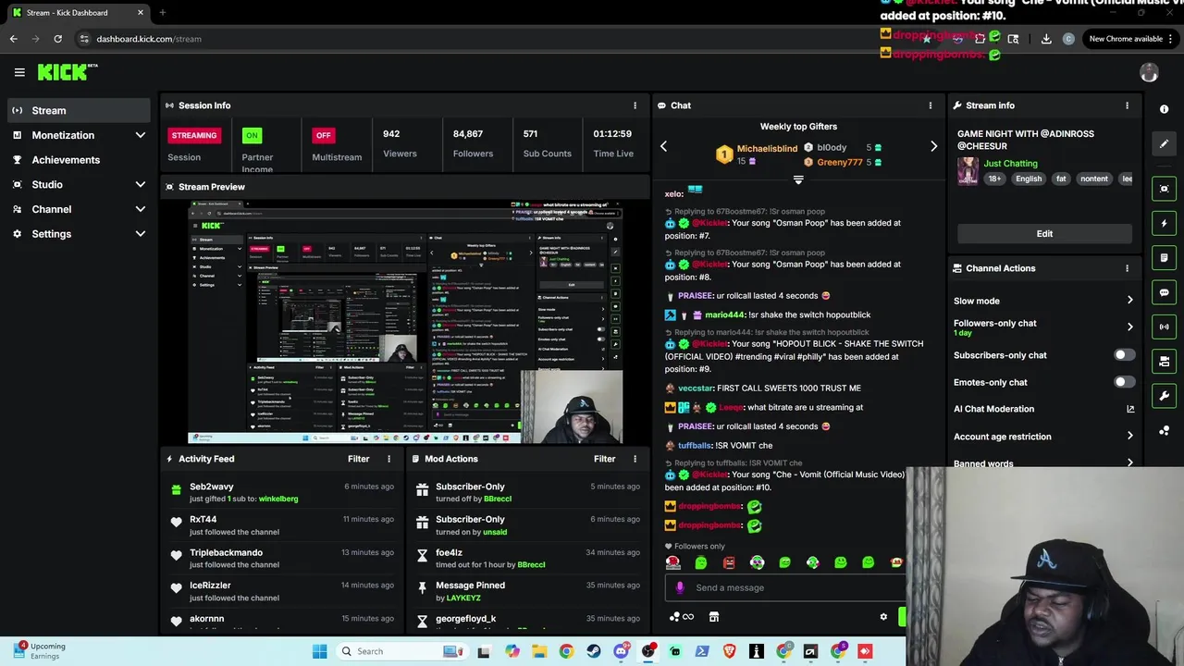Open the hamburger menu beside Kick logo

19,72
